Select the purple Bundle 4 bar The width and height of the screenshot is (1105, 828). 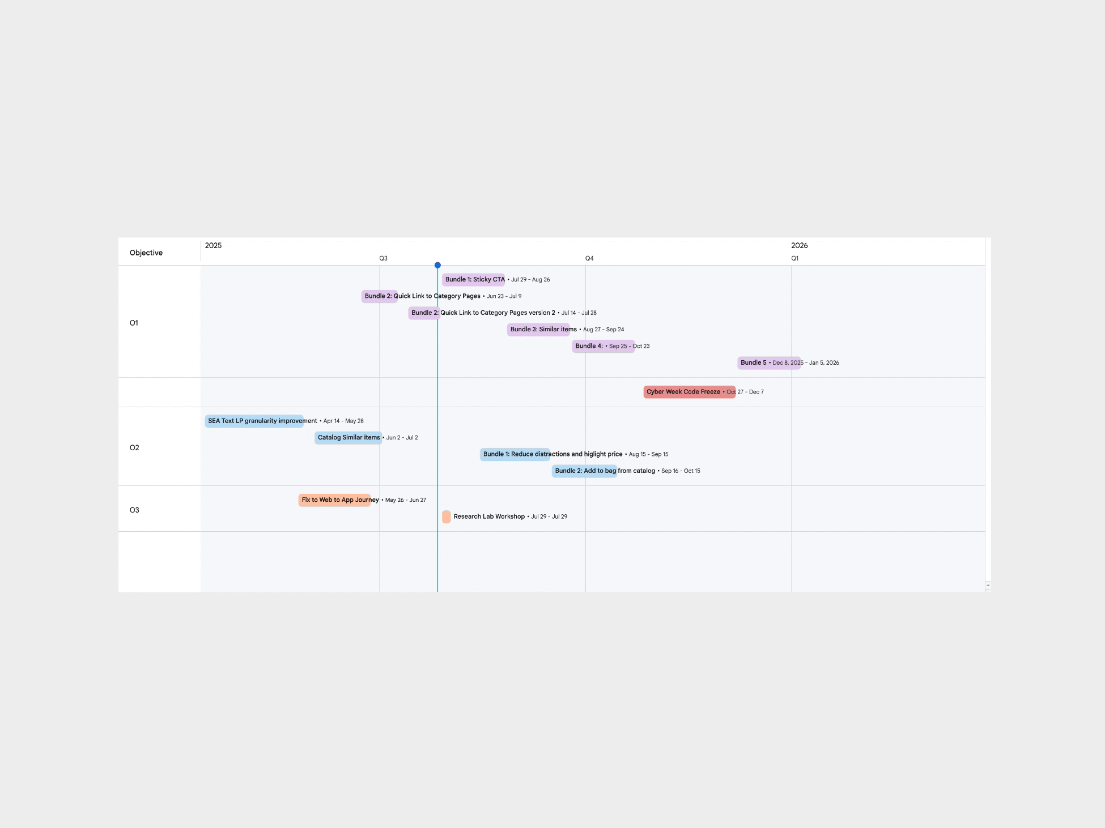click(x=603, y=346)
